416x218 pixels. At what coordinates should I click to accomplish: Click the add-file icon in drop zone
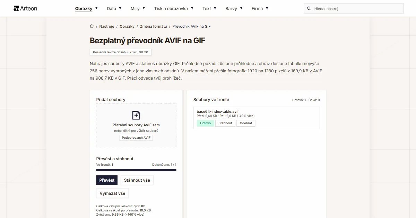(136, 115)
